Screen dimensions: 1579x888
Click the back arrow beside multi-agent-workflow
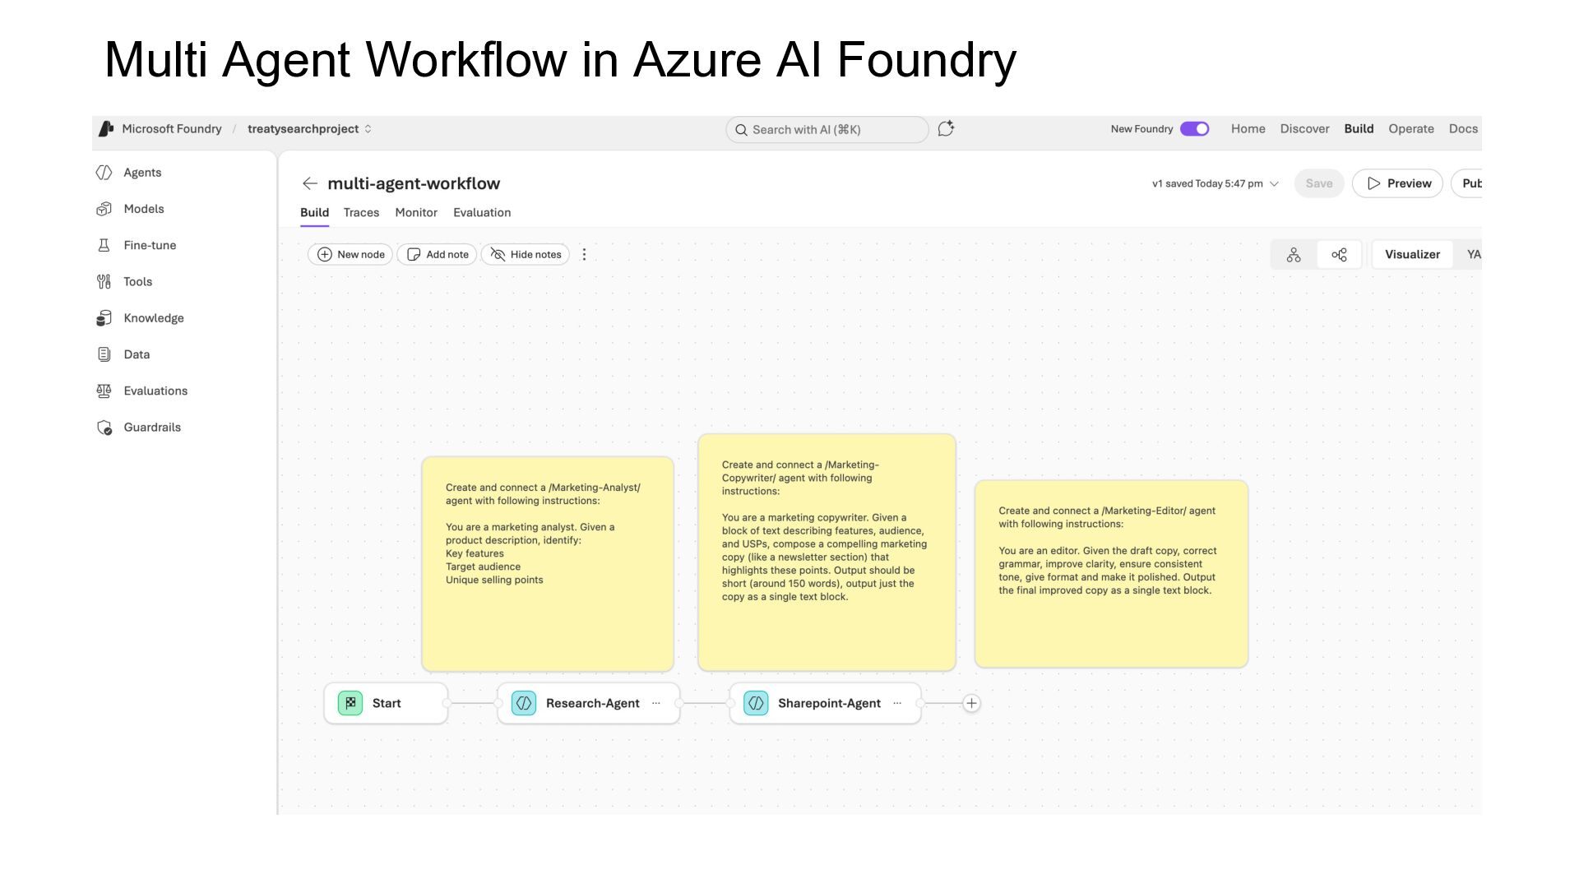pyautogui.click(x=310, y=183)
